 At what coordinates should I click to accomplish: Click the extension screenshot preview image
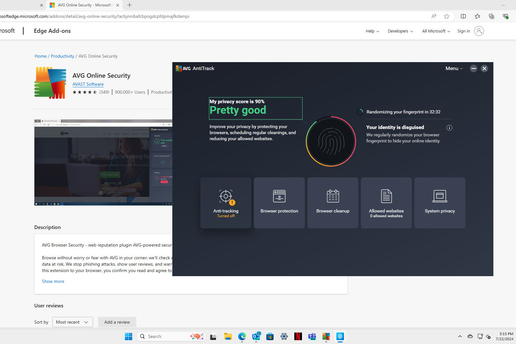[x=103, y=162]
